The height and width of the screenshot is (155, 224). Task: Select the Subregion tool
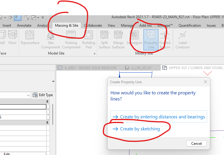(134, 38)
